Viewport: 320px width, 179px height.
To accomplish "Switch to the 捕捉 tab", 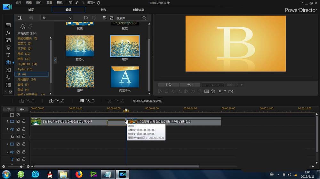I will coord(31,10).
